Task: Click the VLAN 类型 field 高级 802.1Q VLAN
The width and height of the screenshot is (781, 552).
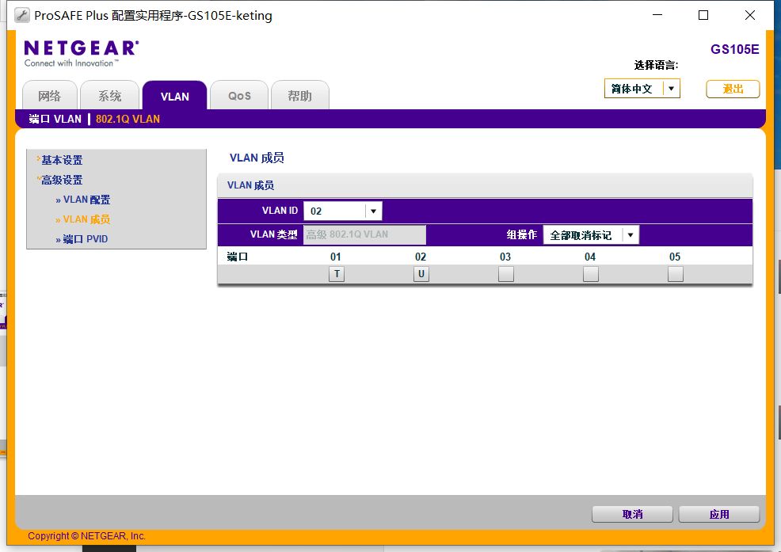Action: 364,234
